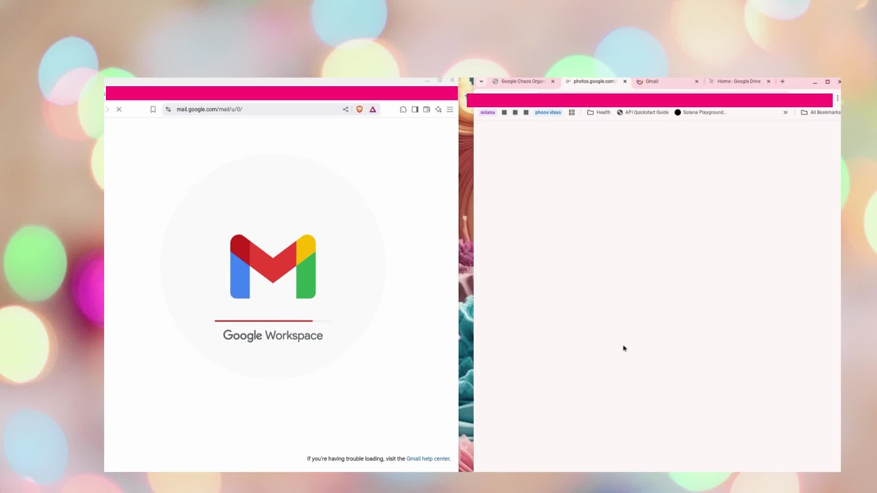Click the share icon in Brave's address bar
The image size is (877, 493).
pyautogui.click(x=345, y=110)
